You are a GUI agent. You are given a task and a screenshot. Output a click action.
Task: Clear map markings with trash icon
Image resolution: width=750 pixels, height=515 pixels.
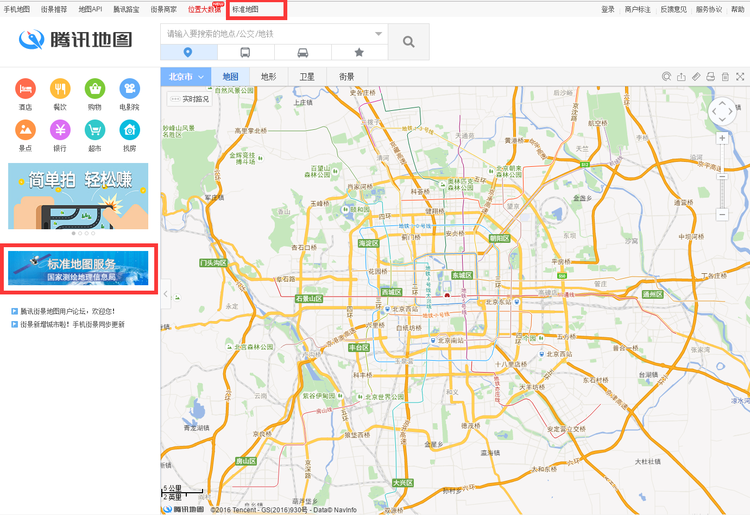[725, 77]
